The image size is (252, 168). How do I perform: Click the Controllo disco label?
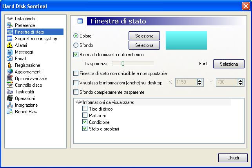pos(29,85)
